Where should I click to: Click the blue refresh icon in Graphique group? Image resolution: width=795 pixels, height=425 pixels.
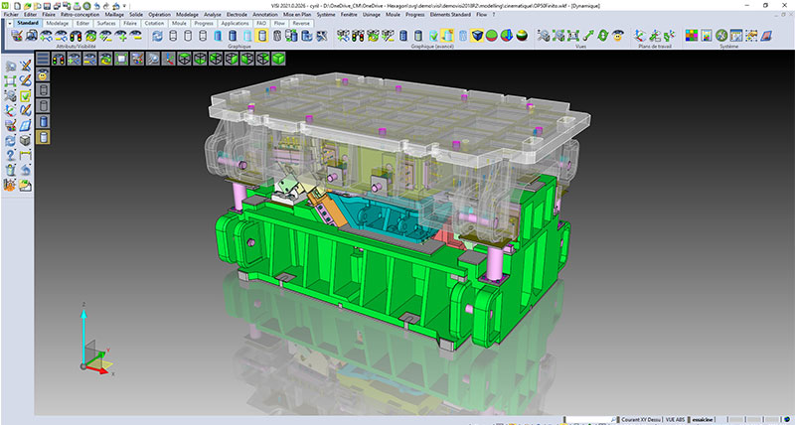[158, 36]
